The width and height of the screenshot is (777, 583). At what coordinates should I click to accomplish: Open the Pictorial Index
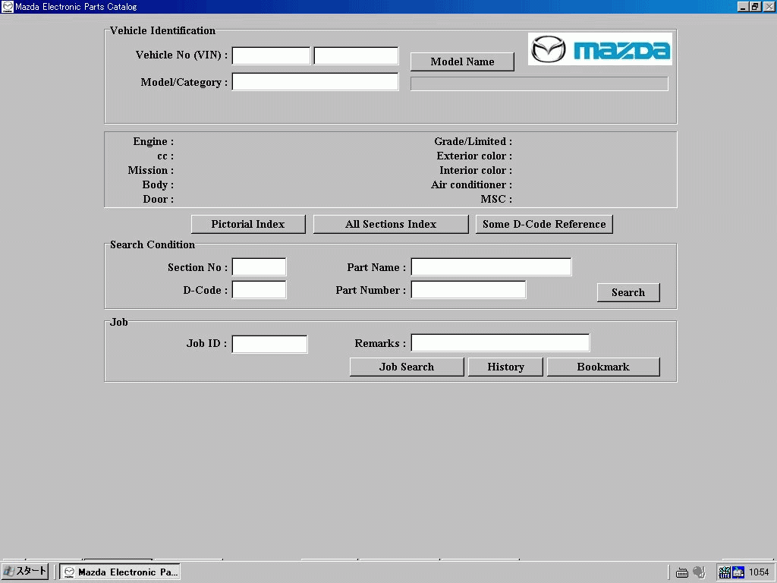248,224
